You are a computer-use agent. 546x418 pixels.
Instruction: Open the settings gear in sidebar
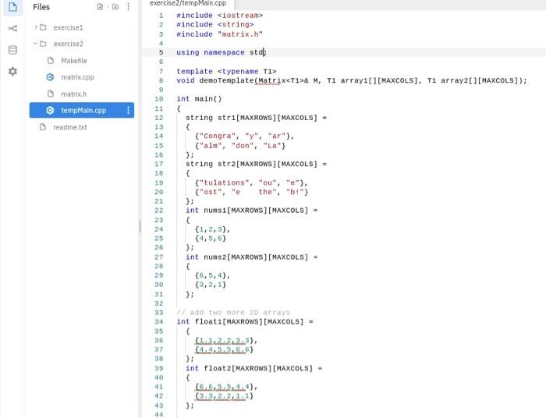pyautogui.click(x=12, y=71)
